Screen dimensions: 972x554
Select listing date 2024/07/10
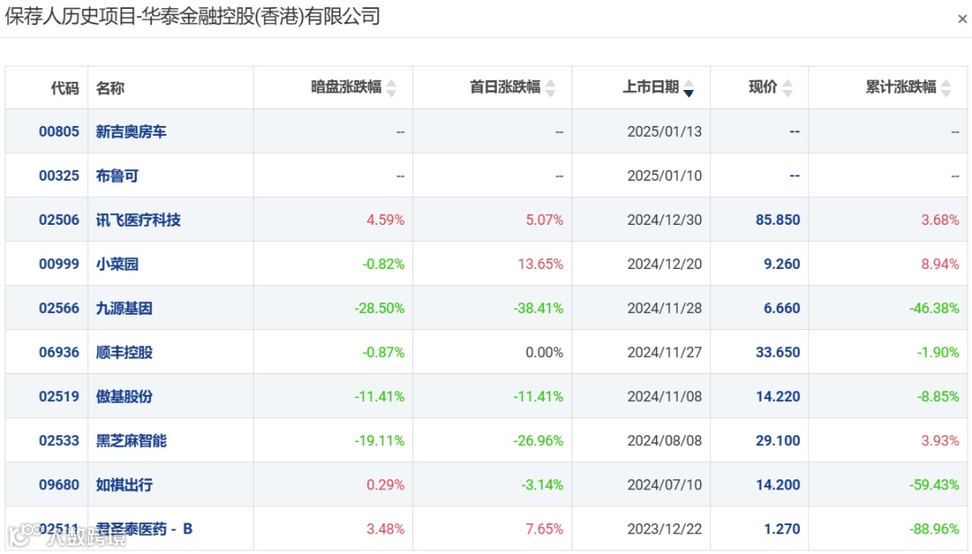pyautogui.click(x=664, y=485)
